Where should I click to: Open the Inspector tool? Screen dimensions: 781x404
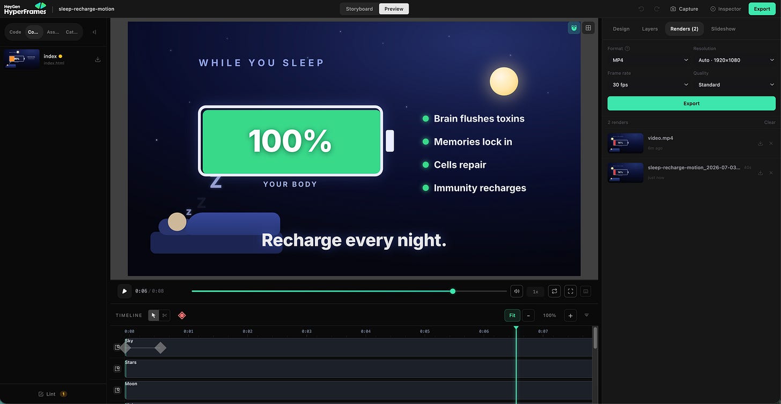725,9
